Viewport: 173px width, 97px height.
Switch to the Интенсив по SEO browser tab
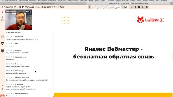click(128, 3)
